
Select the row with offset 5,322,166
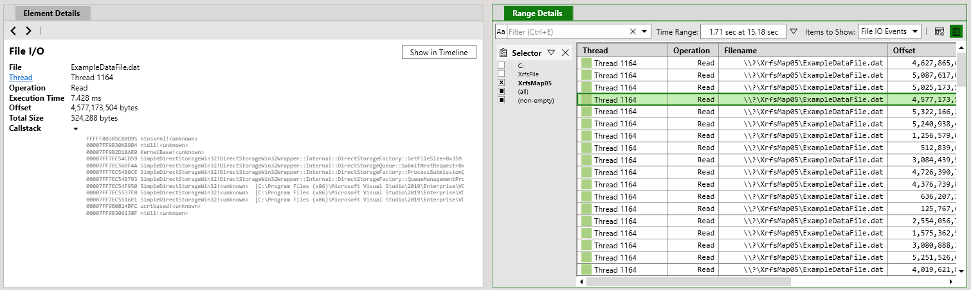tap(767, 112)
